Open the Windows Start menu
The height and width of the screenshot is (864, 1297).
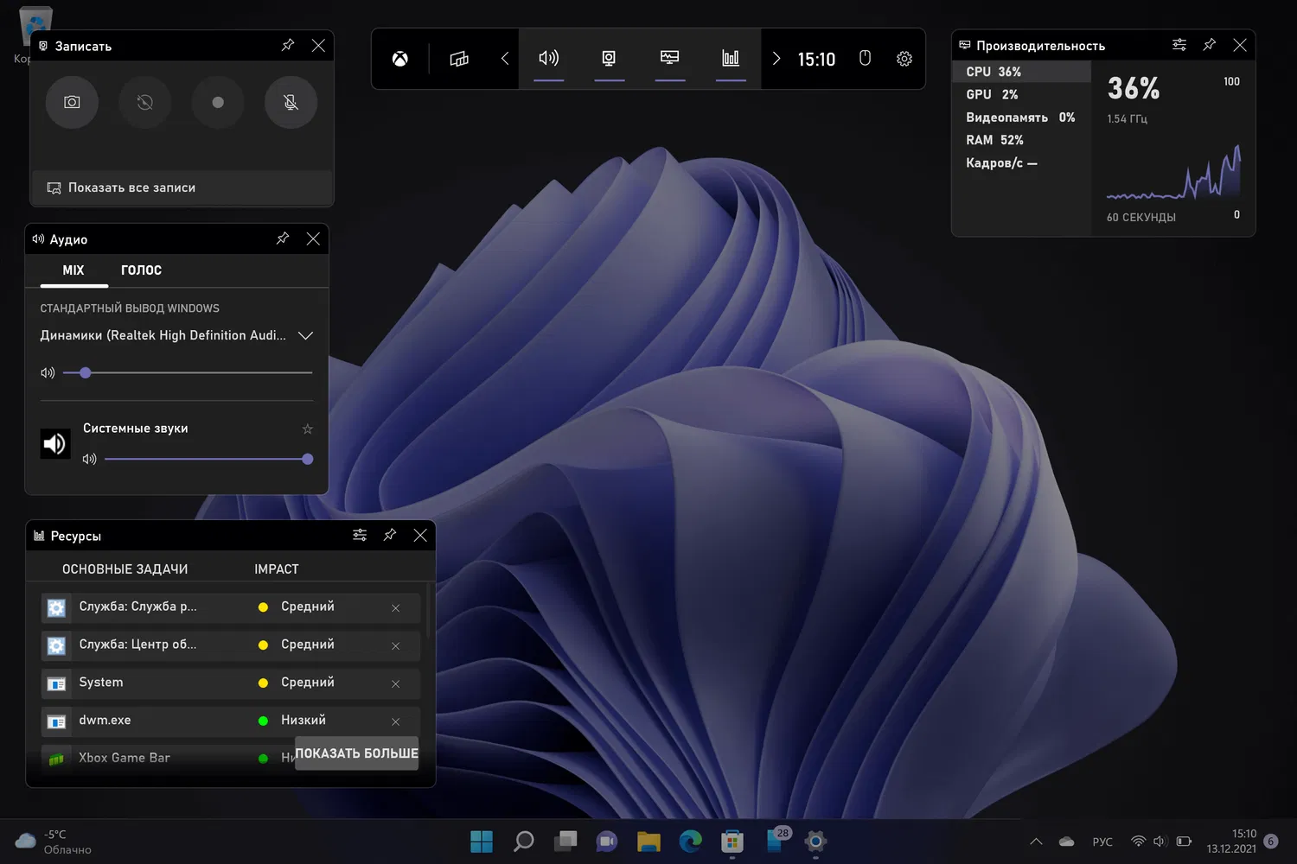[x=481, y=841]
